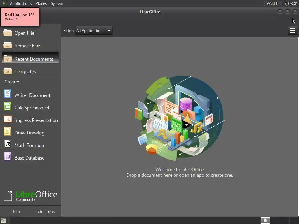This screenshot has width=299, height=224.
Task: Click the Writer Document label
Action: (32, 95)
